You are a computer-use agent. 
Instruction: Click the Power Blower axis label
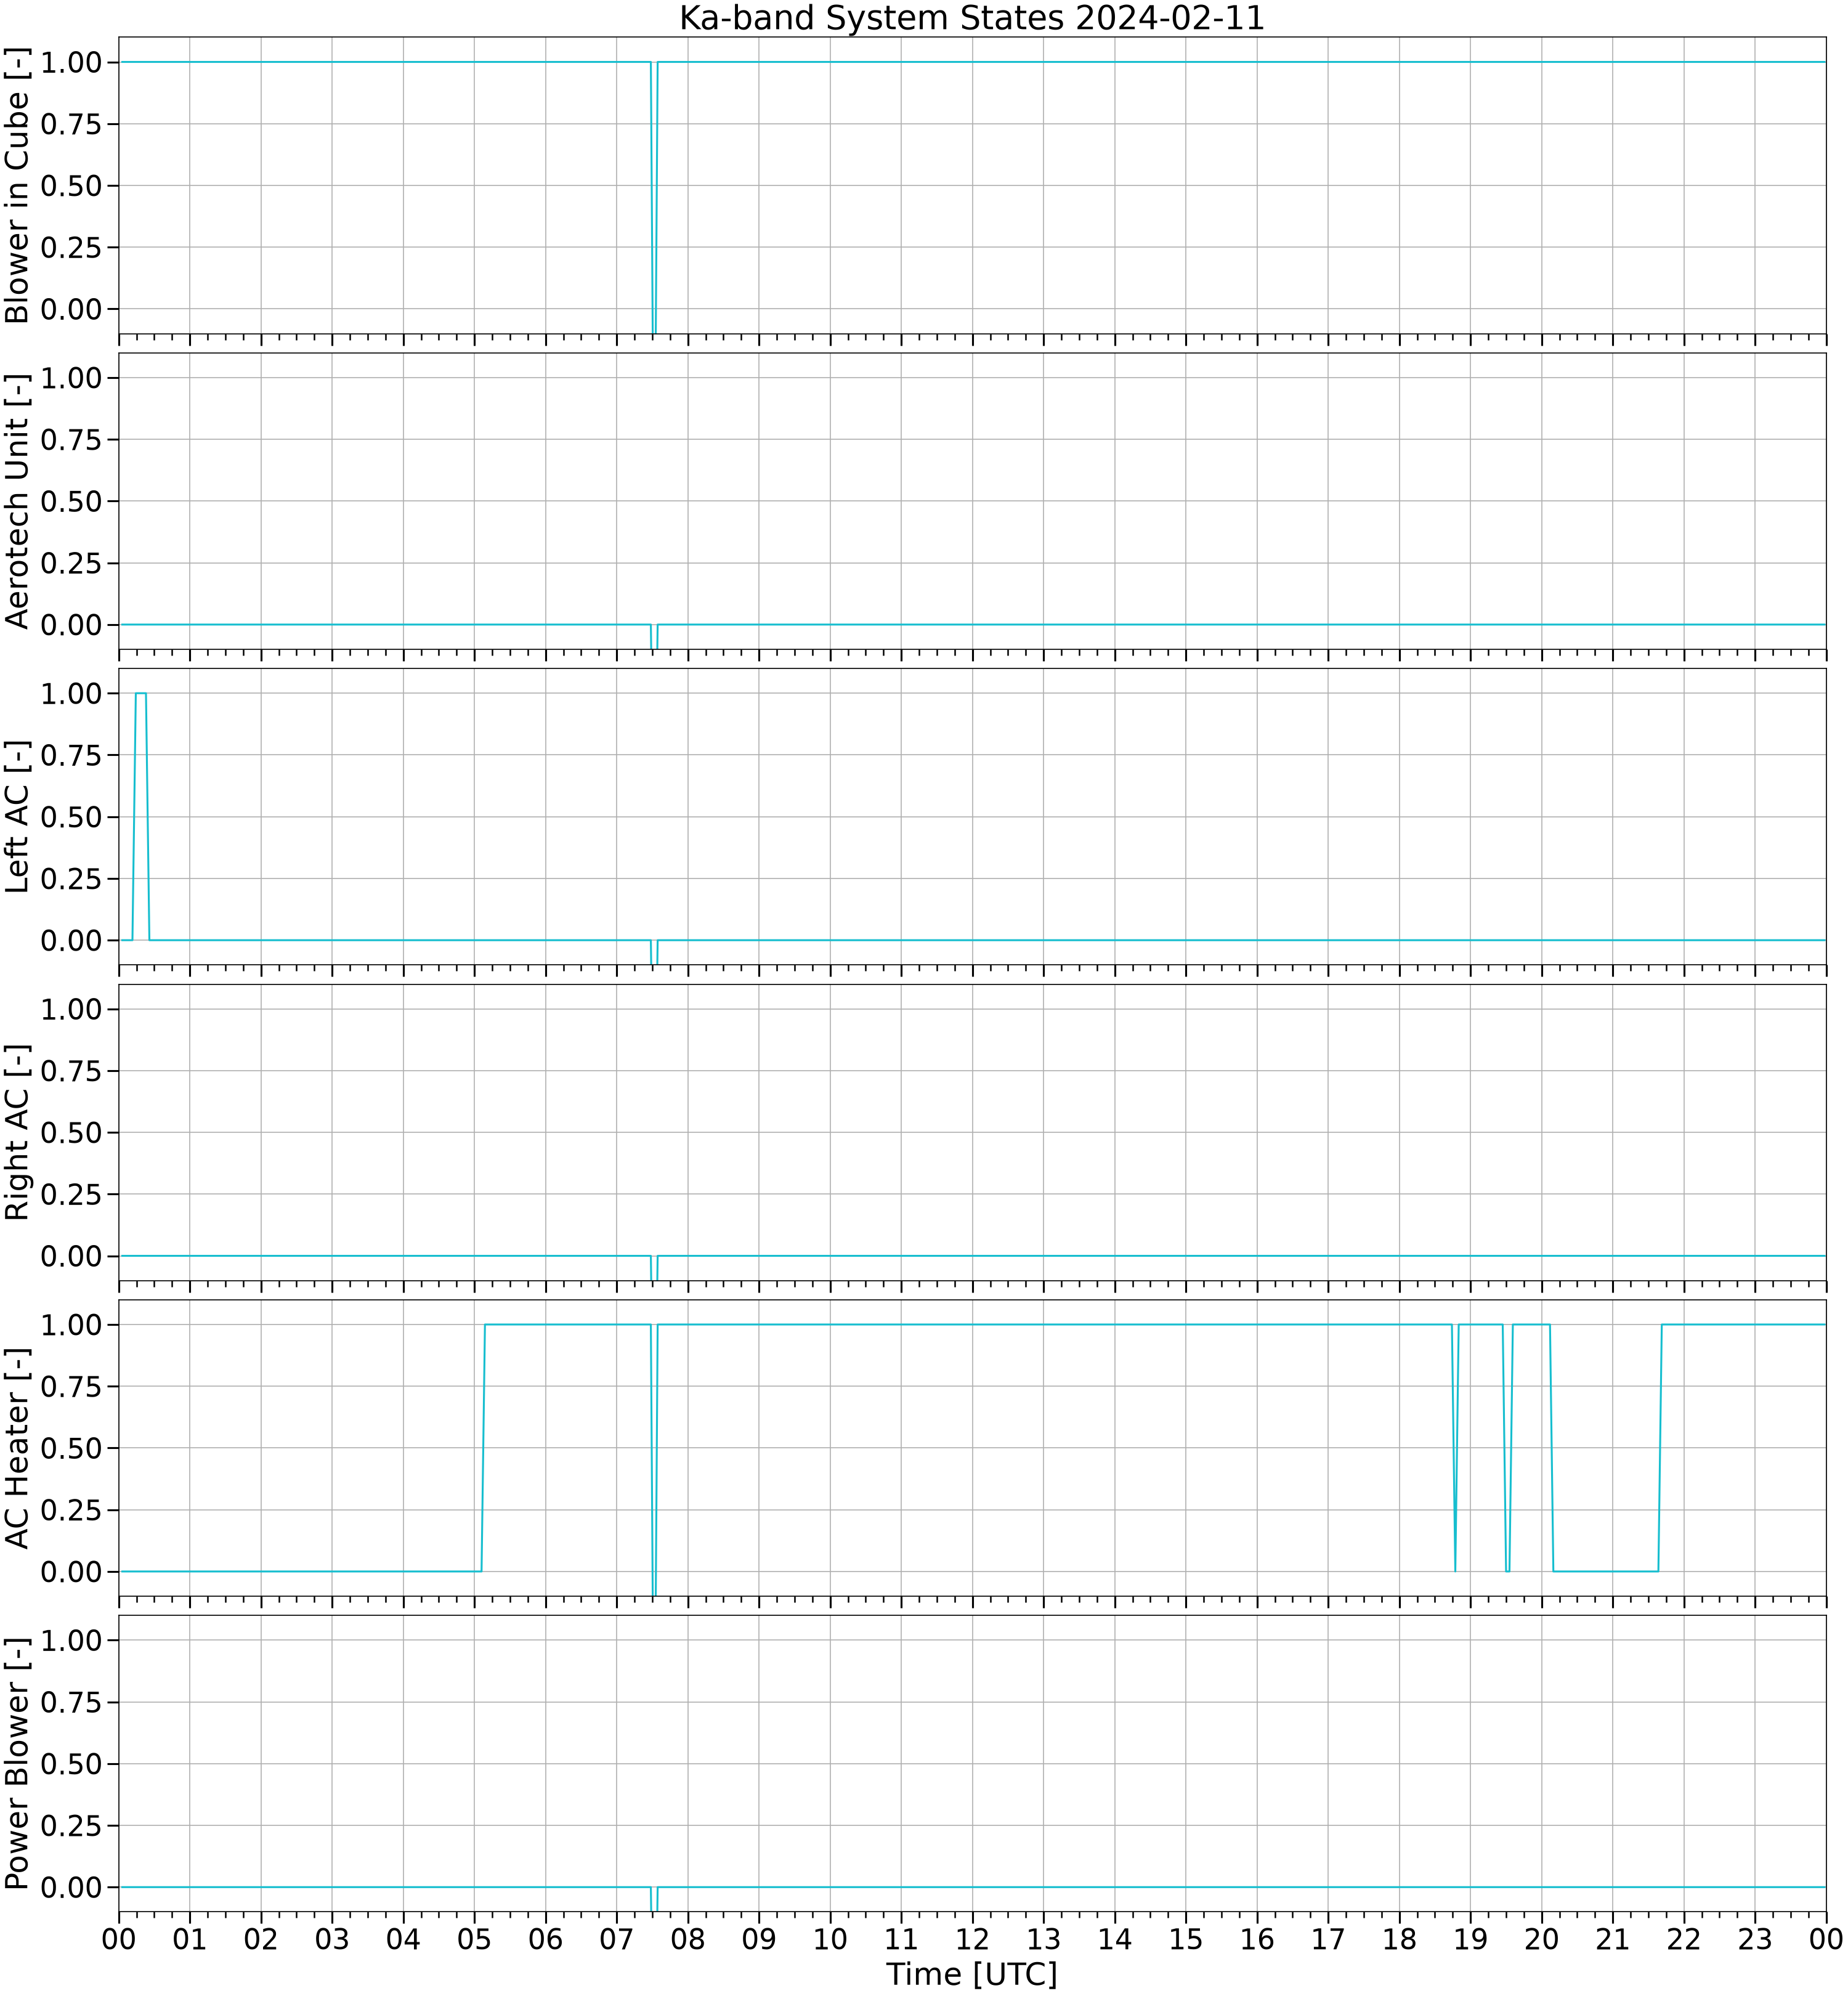17,1764
